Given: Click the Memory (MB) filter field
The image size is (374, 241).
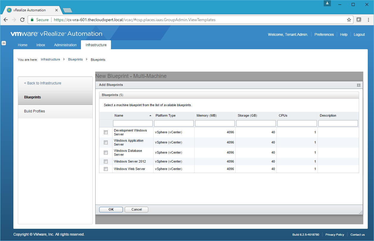Looking at the screenshot, I should point(215,123).
